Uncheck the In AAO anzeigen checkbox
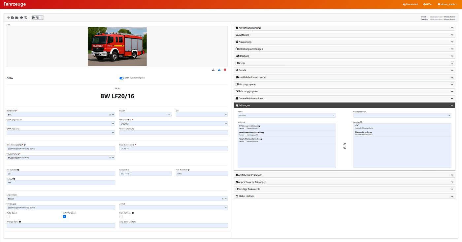462x242 pixels. click(65, 217)
